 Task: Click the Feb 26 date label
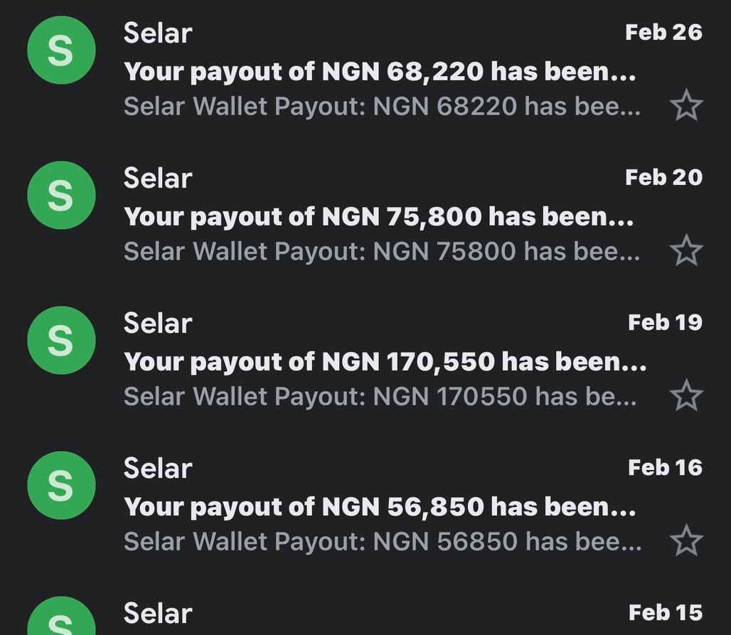(x=663, y=32)
